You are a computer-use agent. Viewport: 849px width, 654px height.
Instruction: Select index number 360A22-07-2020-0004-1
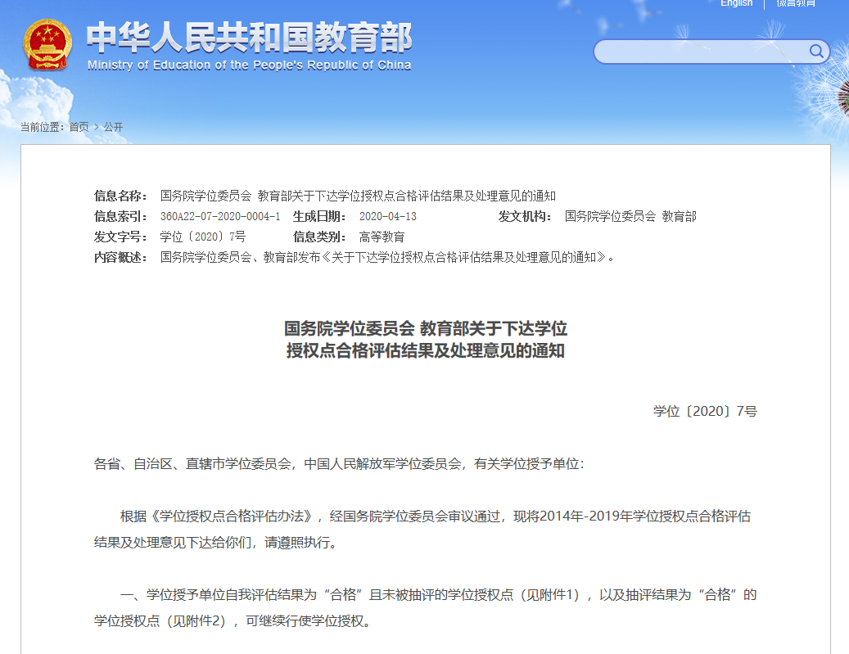(220, 217)
